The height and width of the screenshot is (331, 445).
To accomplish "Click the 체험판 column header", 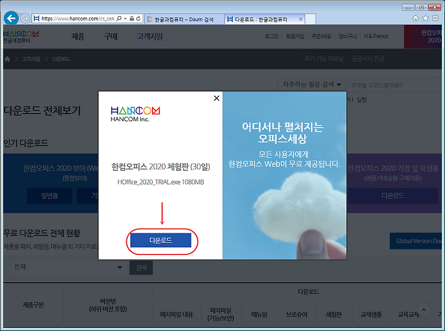I will [x=334, y=314].
